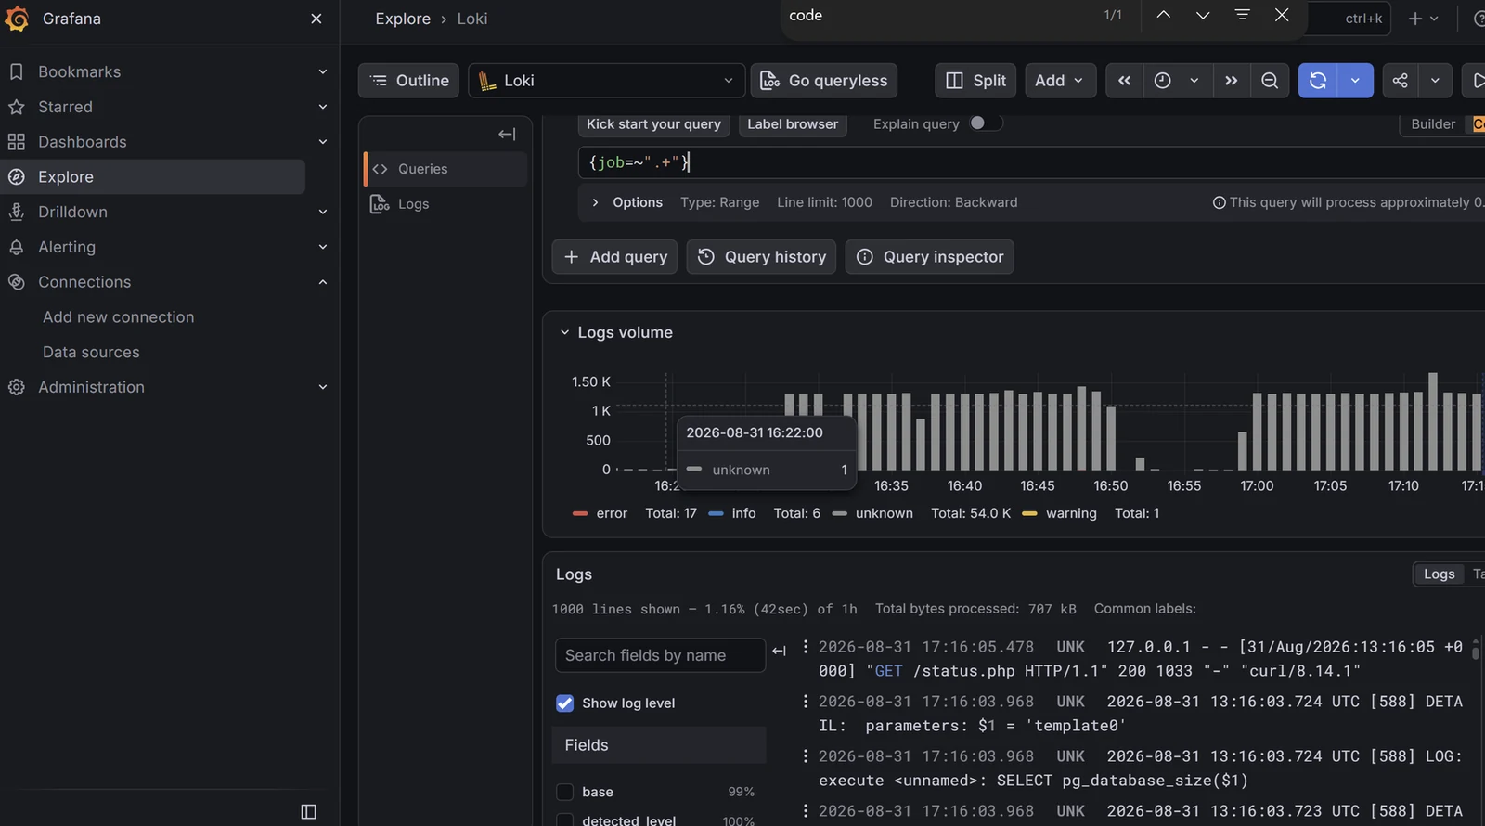
Task: Expand the Dashboards menu section
Action: [323, 142]
